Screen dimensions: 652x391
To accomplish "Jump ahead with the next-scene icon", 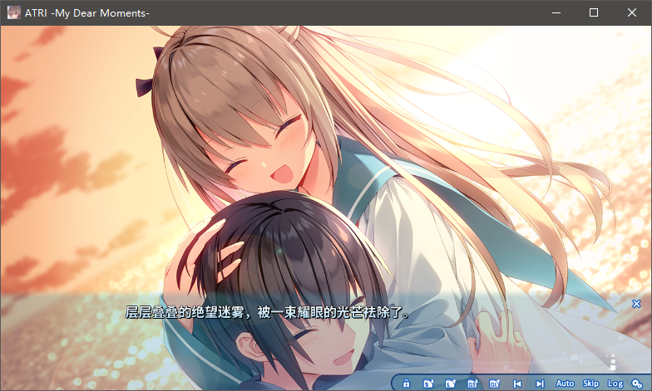I will 540,384.
